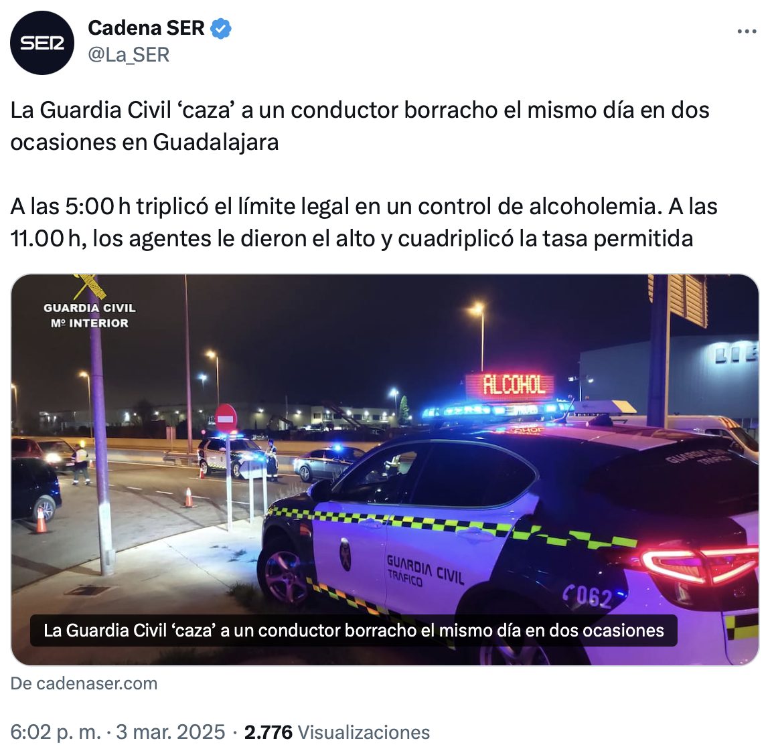Click the no-entry road sign in photo
The width and height of the screenshot is (770, 755).
click(x=226, y=418)
